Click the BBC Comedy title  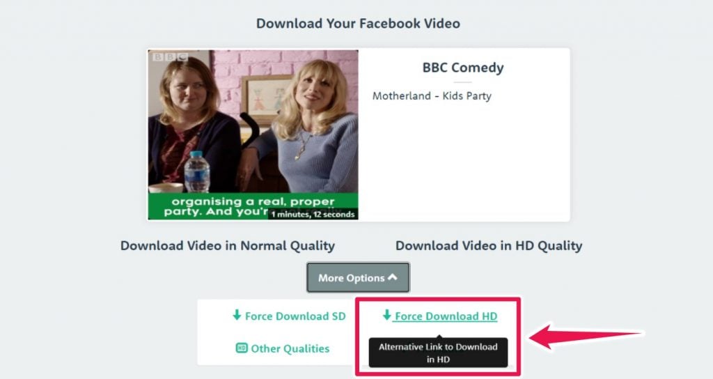tap(463, 68)
